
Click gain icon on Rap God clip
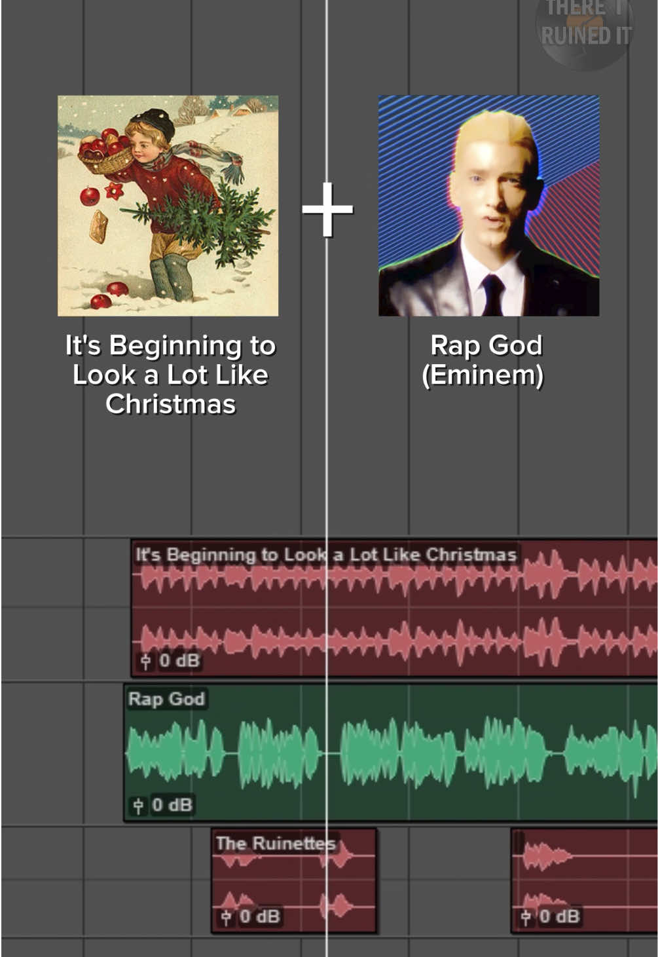(138, 805)
